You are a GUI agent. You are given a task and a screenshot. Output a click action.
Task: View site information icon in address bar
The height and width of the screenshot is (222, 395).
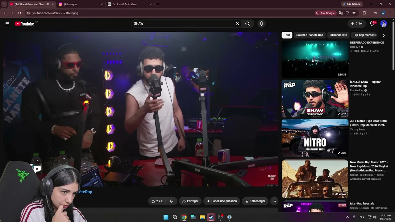tap(28, 13)
